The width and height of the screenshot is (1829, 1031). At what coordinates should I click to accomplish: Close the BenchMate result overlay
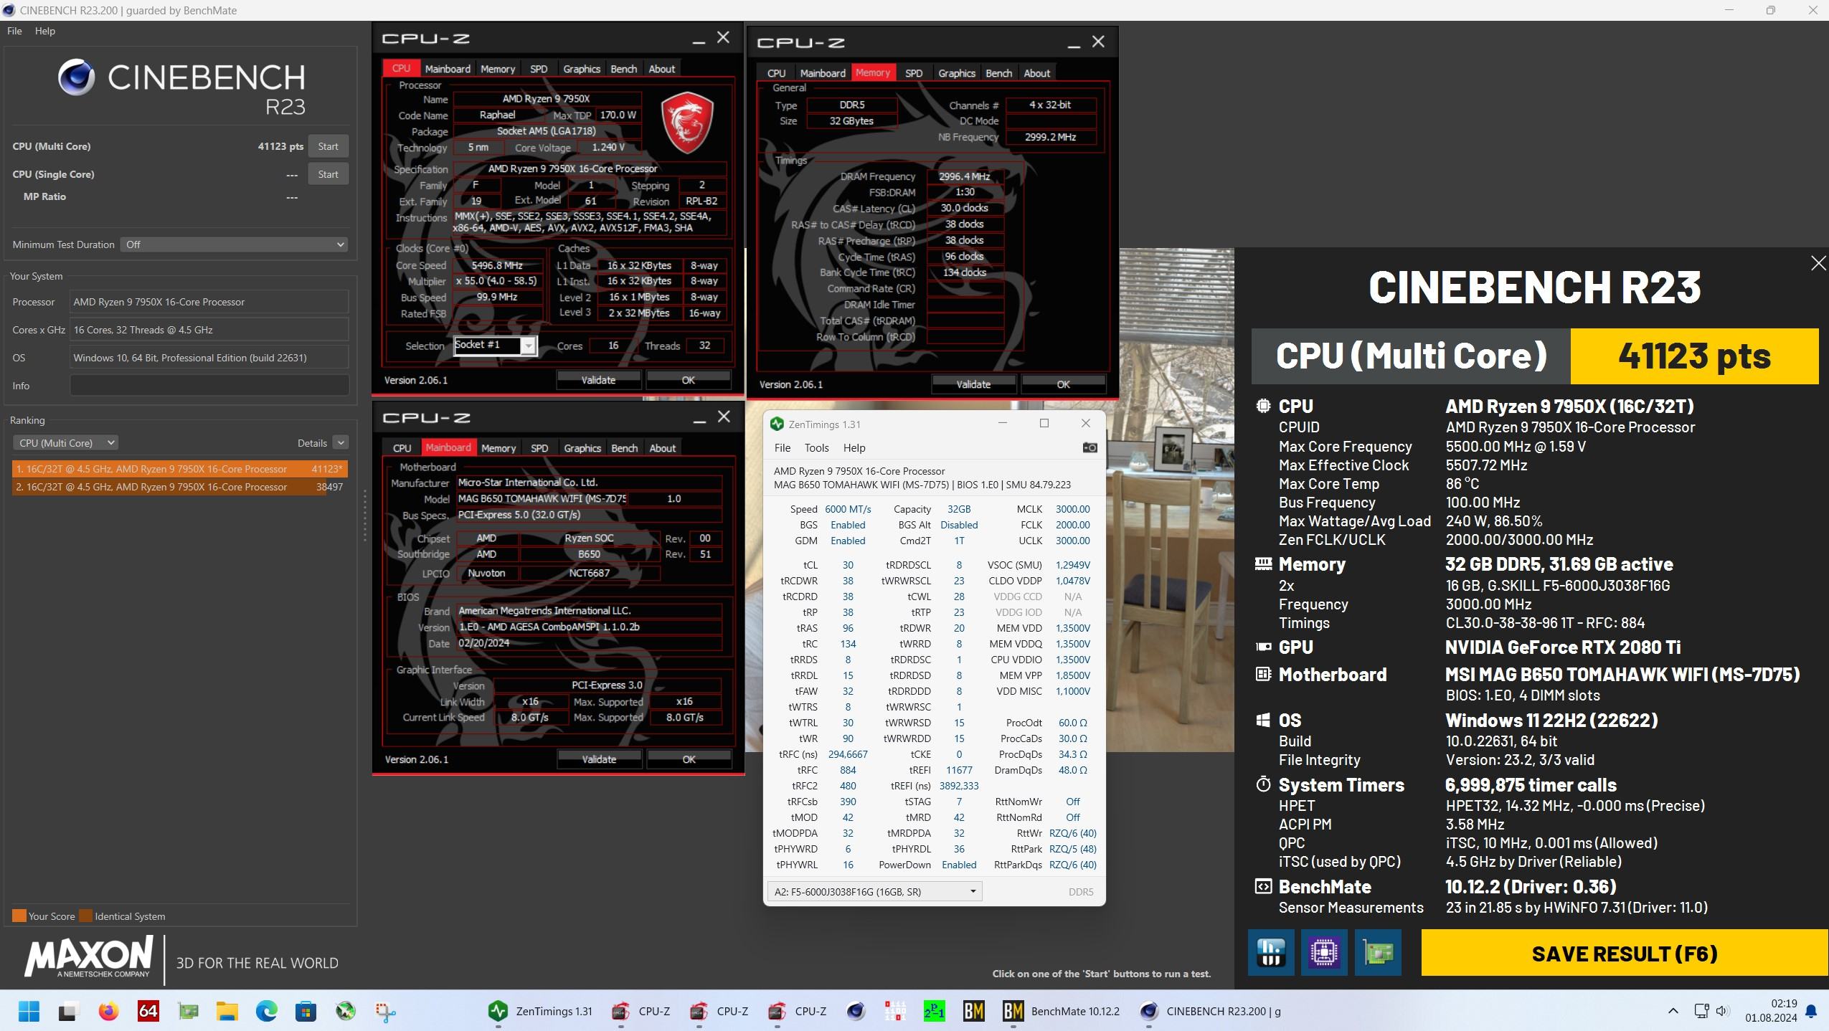[1818, 263]
